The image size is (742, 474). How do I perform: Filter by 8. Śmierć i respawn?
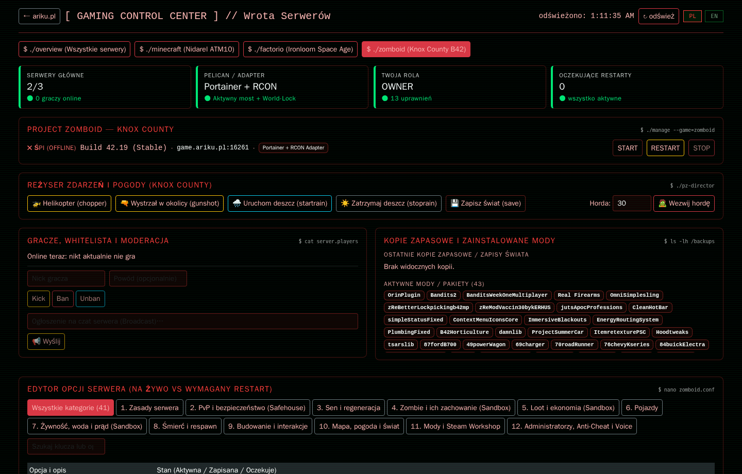(x=185, y=426)
